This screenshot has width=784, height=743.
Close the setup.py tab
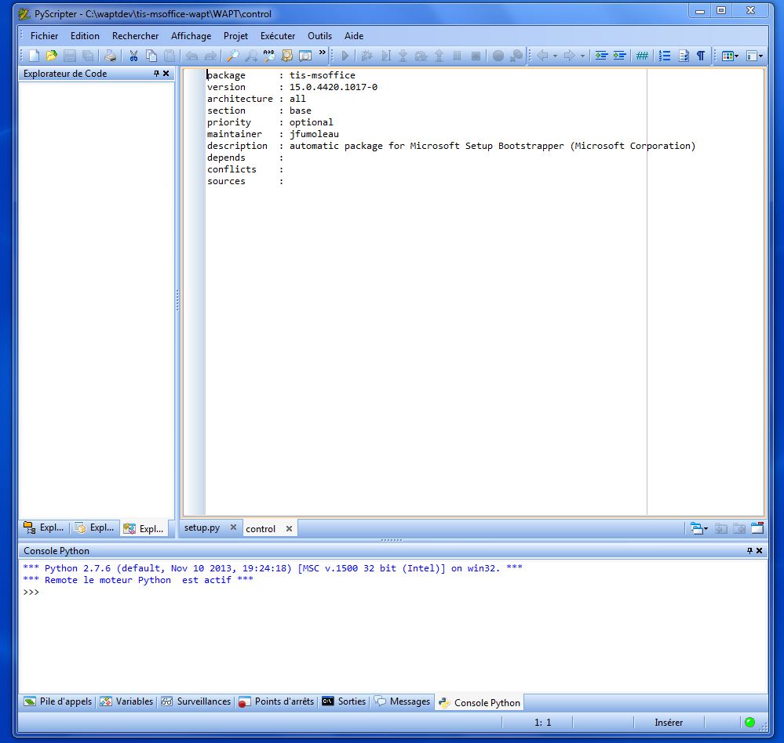click(233, 527)
